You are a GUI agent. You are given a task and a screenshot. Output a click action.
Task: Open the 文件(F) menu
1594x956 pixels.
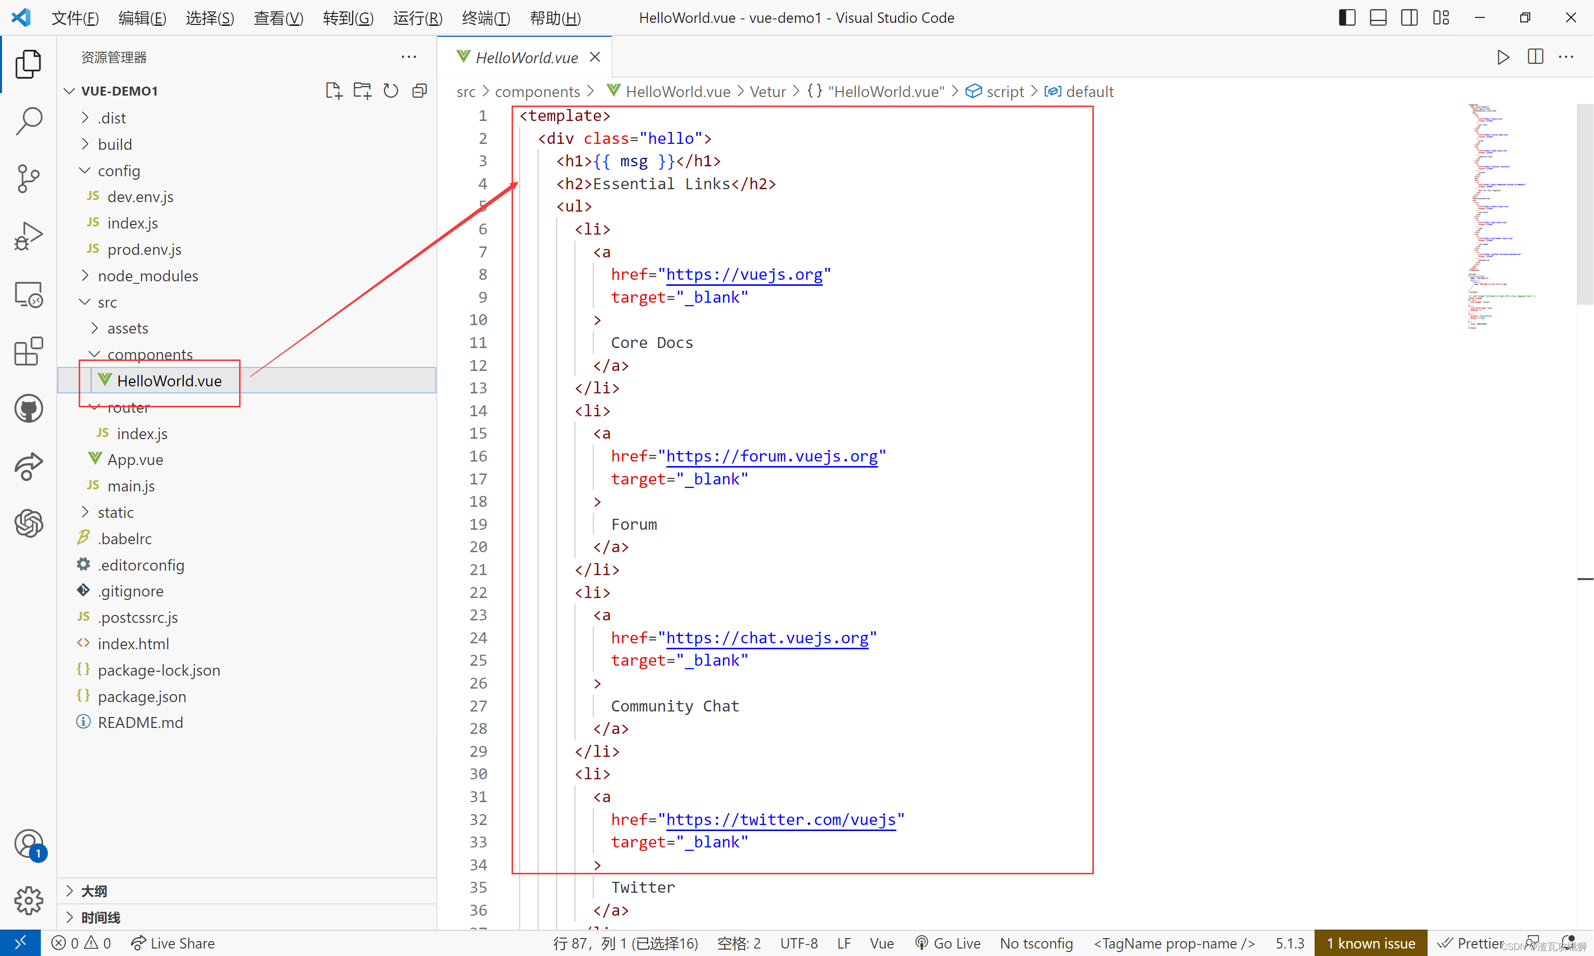pos(75,18)
